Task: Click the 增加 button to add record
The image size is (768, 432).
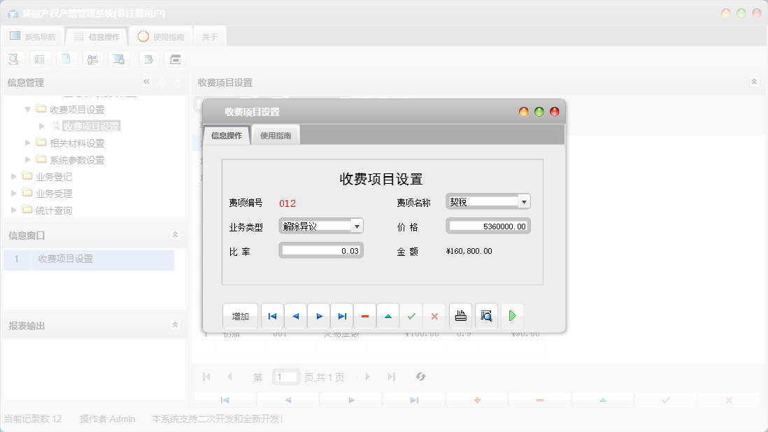Action: pyautogui.click(x=240, y=316)
